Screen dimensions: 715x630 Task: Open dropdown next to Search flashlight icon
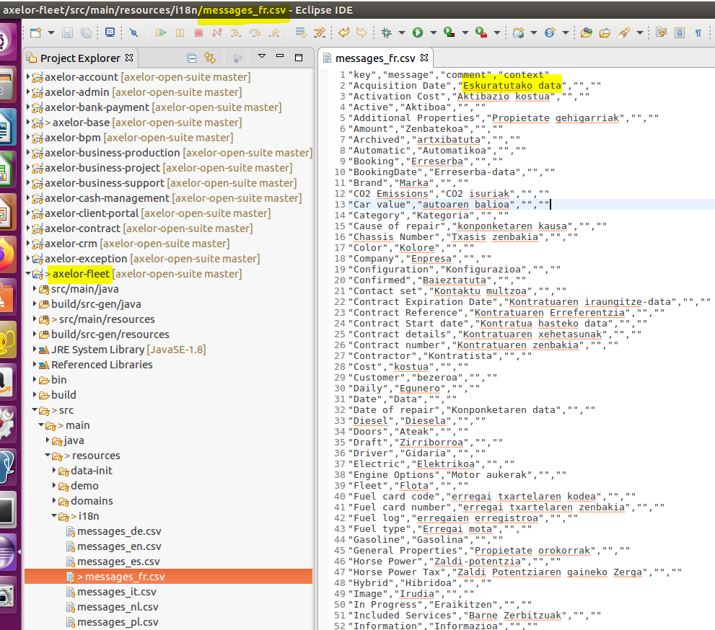tap(640, 33)
